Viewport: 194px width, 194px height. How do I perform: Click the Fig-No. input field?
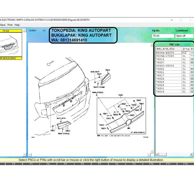tap(163, 36)
